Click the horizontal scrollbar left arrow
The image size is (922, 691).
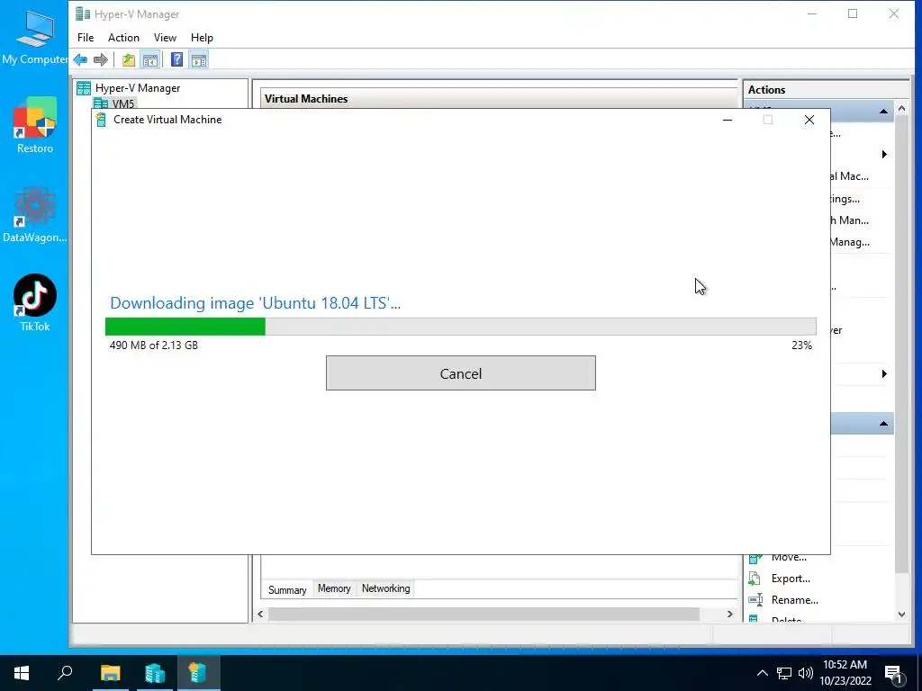click(260, 614)
